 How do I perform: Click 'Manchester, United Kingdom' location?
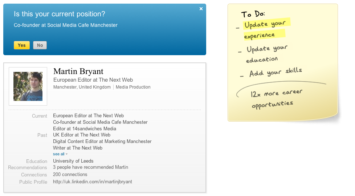[x=82, y=87]
